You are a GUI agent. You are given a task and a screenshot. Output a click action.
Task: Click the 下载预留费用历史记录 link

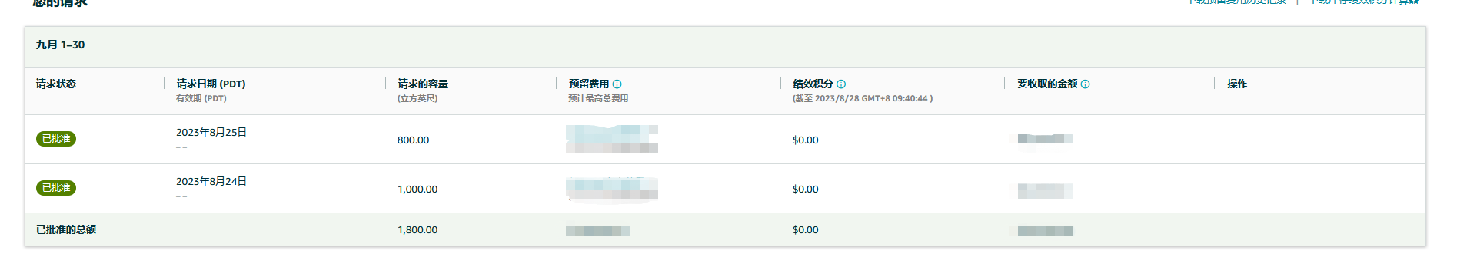tap(1237, 2)
